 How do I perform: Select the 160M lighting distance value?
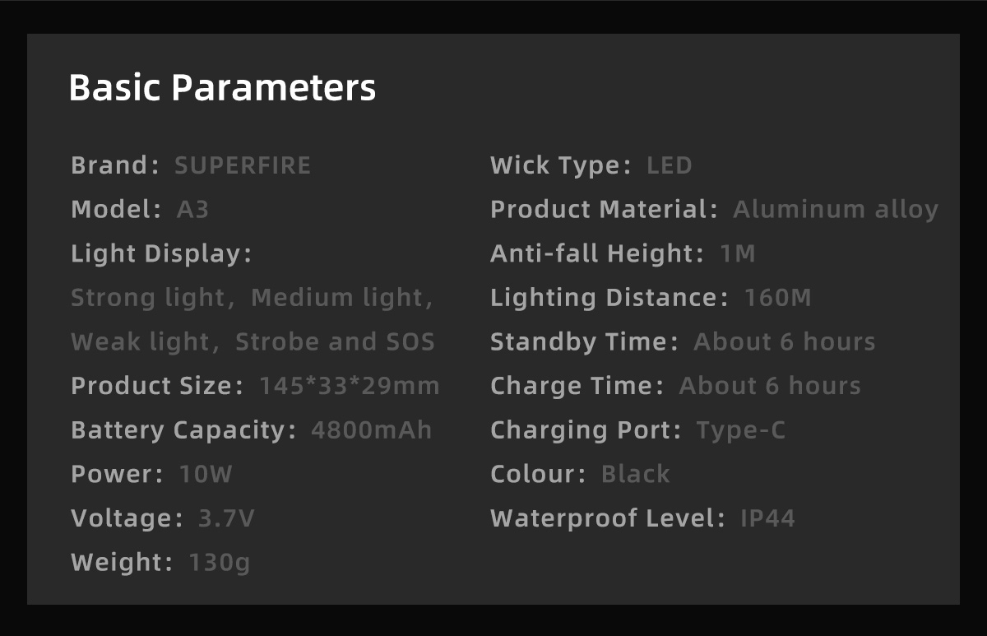click(x=778, y=298)
